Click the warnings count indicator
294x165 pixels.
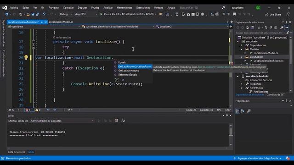pos(38,110)
